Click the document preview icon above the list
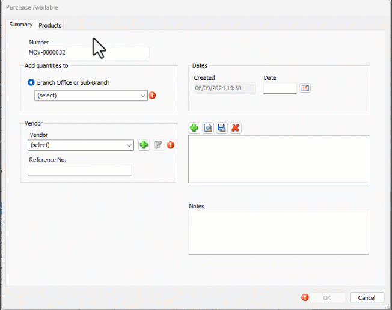This screenshot has height=310, width=392. [208, 128]
